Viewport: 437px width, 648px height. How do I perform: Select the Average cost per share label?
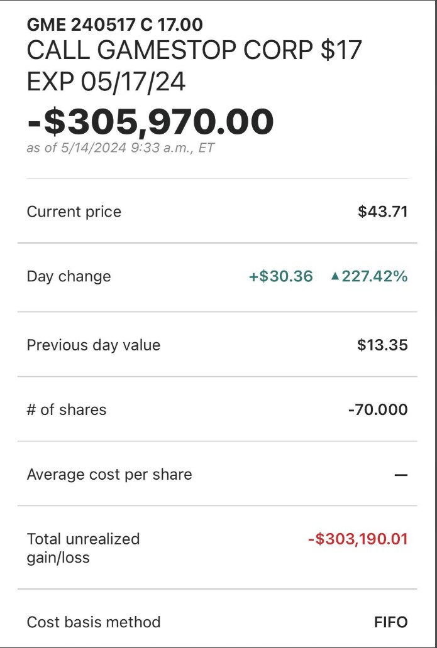(x=109, y=474)
